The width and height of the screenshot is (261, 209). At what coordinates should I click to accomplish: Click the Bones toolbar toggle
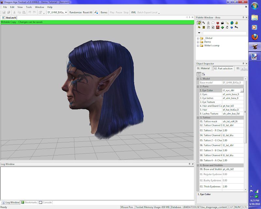coord(104,12)
